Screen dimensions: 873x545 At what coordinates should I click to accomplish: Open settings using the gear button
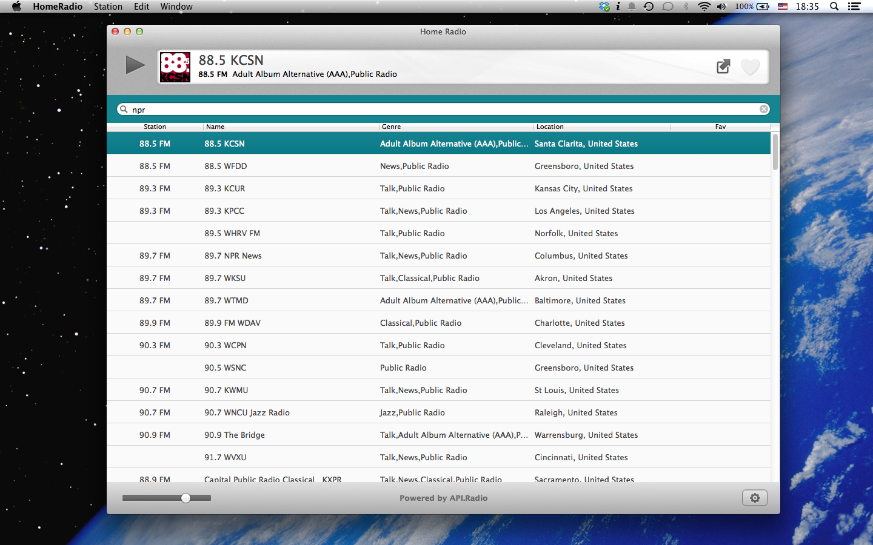click(x=755, y=498)
